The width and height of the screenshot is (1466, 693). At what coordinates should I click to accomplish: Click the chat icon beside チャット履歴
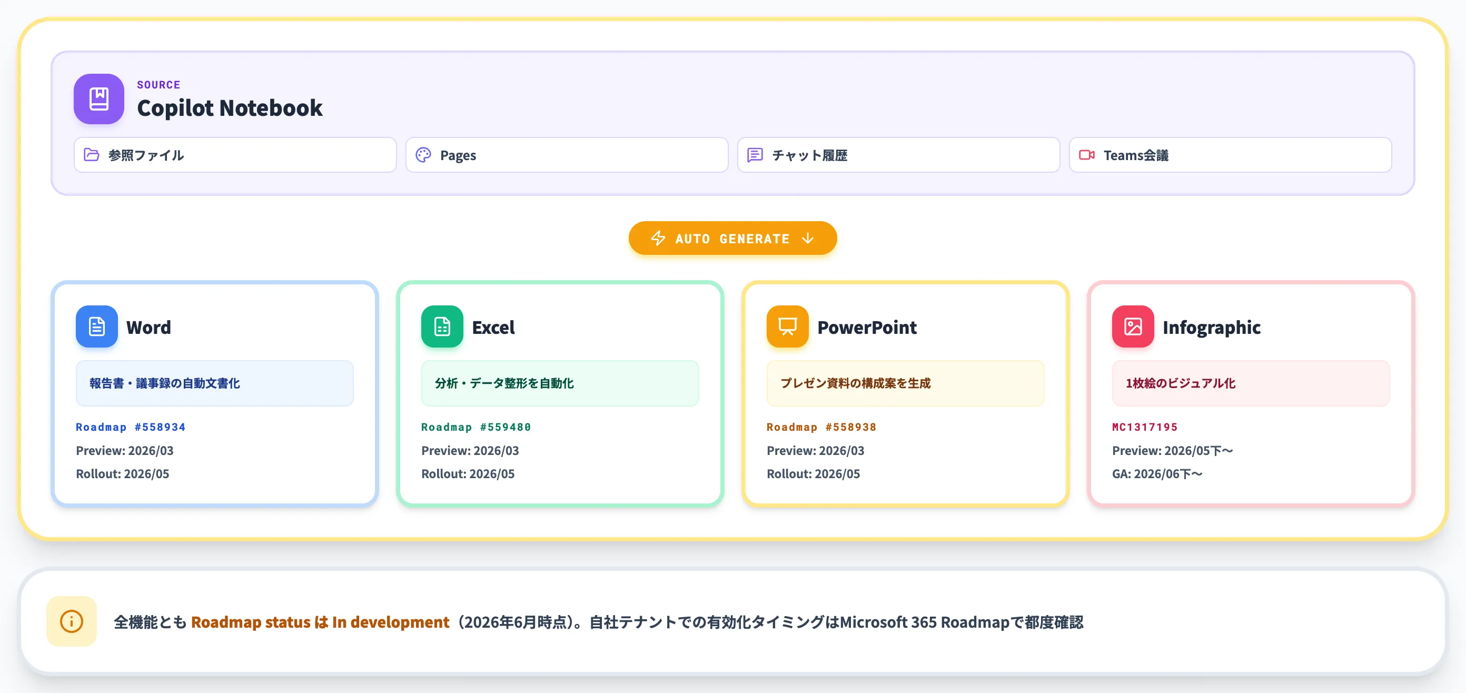(755, 155)
